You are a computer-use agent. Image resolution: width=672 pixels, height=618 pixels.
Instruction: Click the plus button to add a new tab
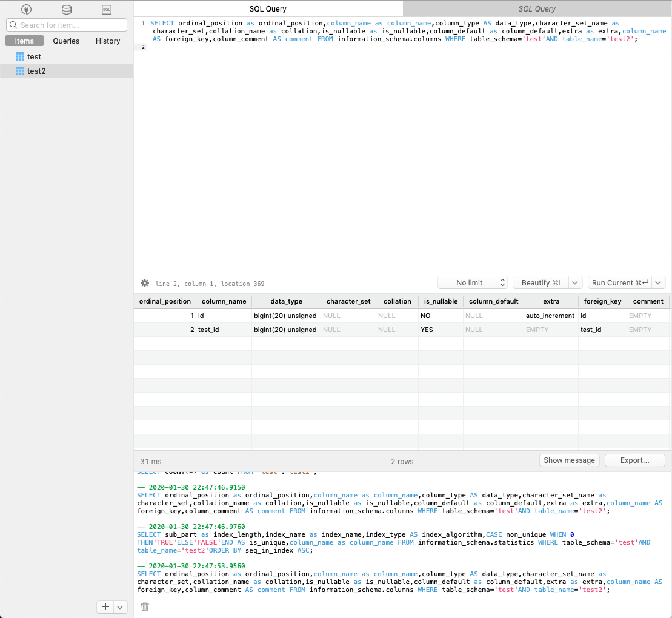point(104,606)
